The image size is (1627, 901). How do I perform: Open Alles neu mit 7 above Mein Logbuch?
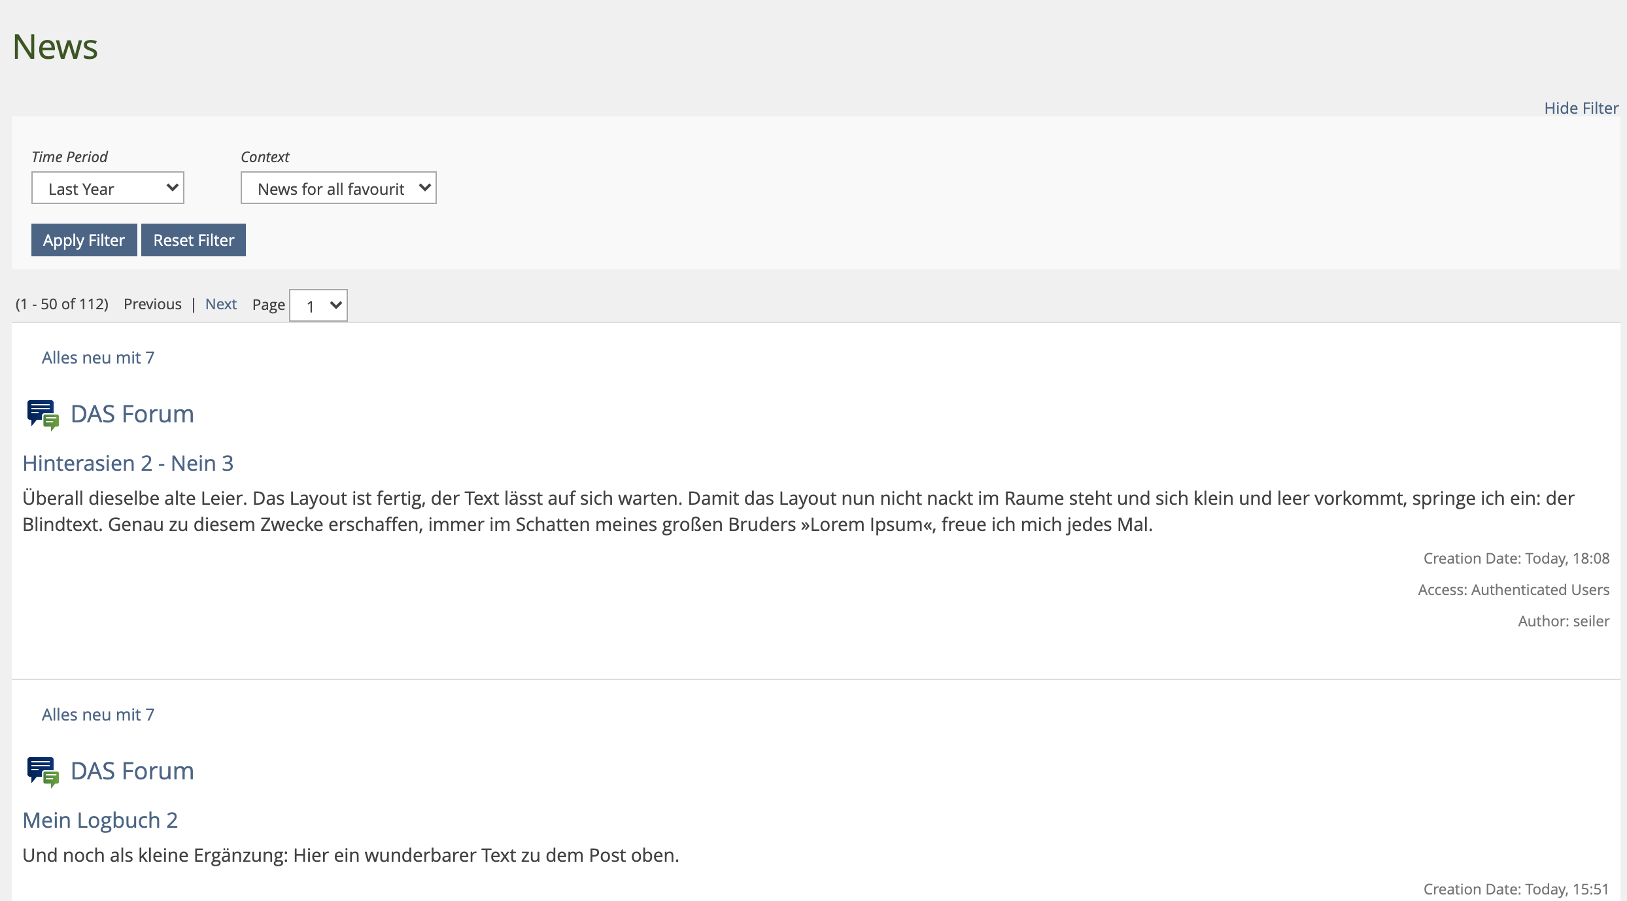click(98, 715)
